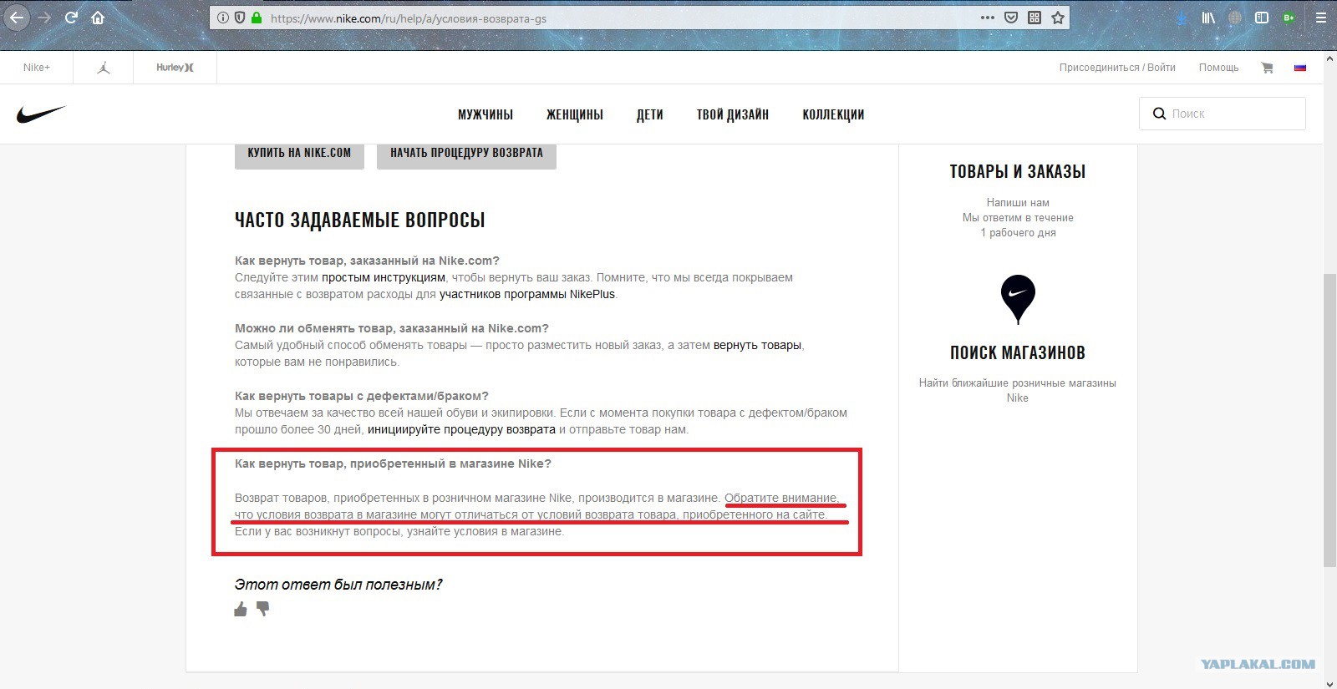Click the Напиши нам contact link
The height and width of the screenshot is (689, 1337).
pos(1018,202)
